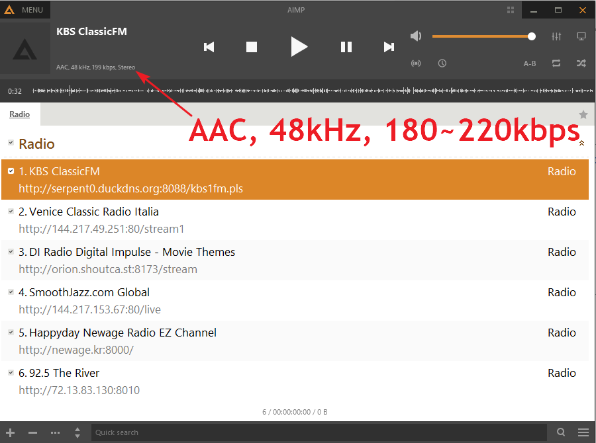The width and height of the screenshot is (596, 443).
Task: Add files with the plus button
Action: [10, 432]
